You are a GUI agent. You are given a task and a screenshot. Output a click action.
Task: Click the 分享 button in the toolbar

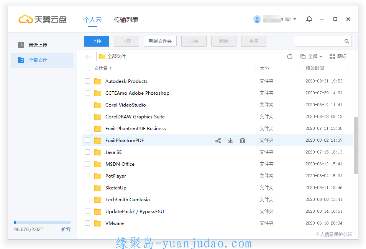(194, 41)
